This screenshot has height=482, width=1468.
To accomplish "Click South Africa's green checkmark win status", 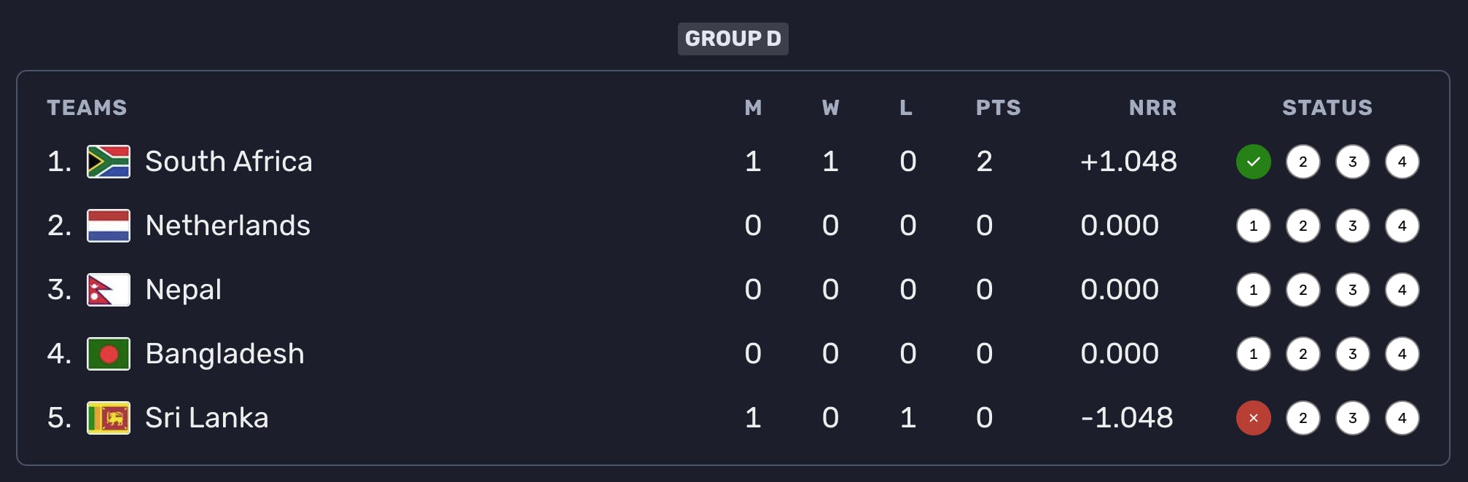I will (x=1253, y=162).
